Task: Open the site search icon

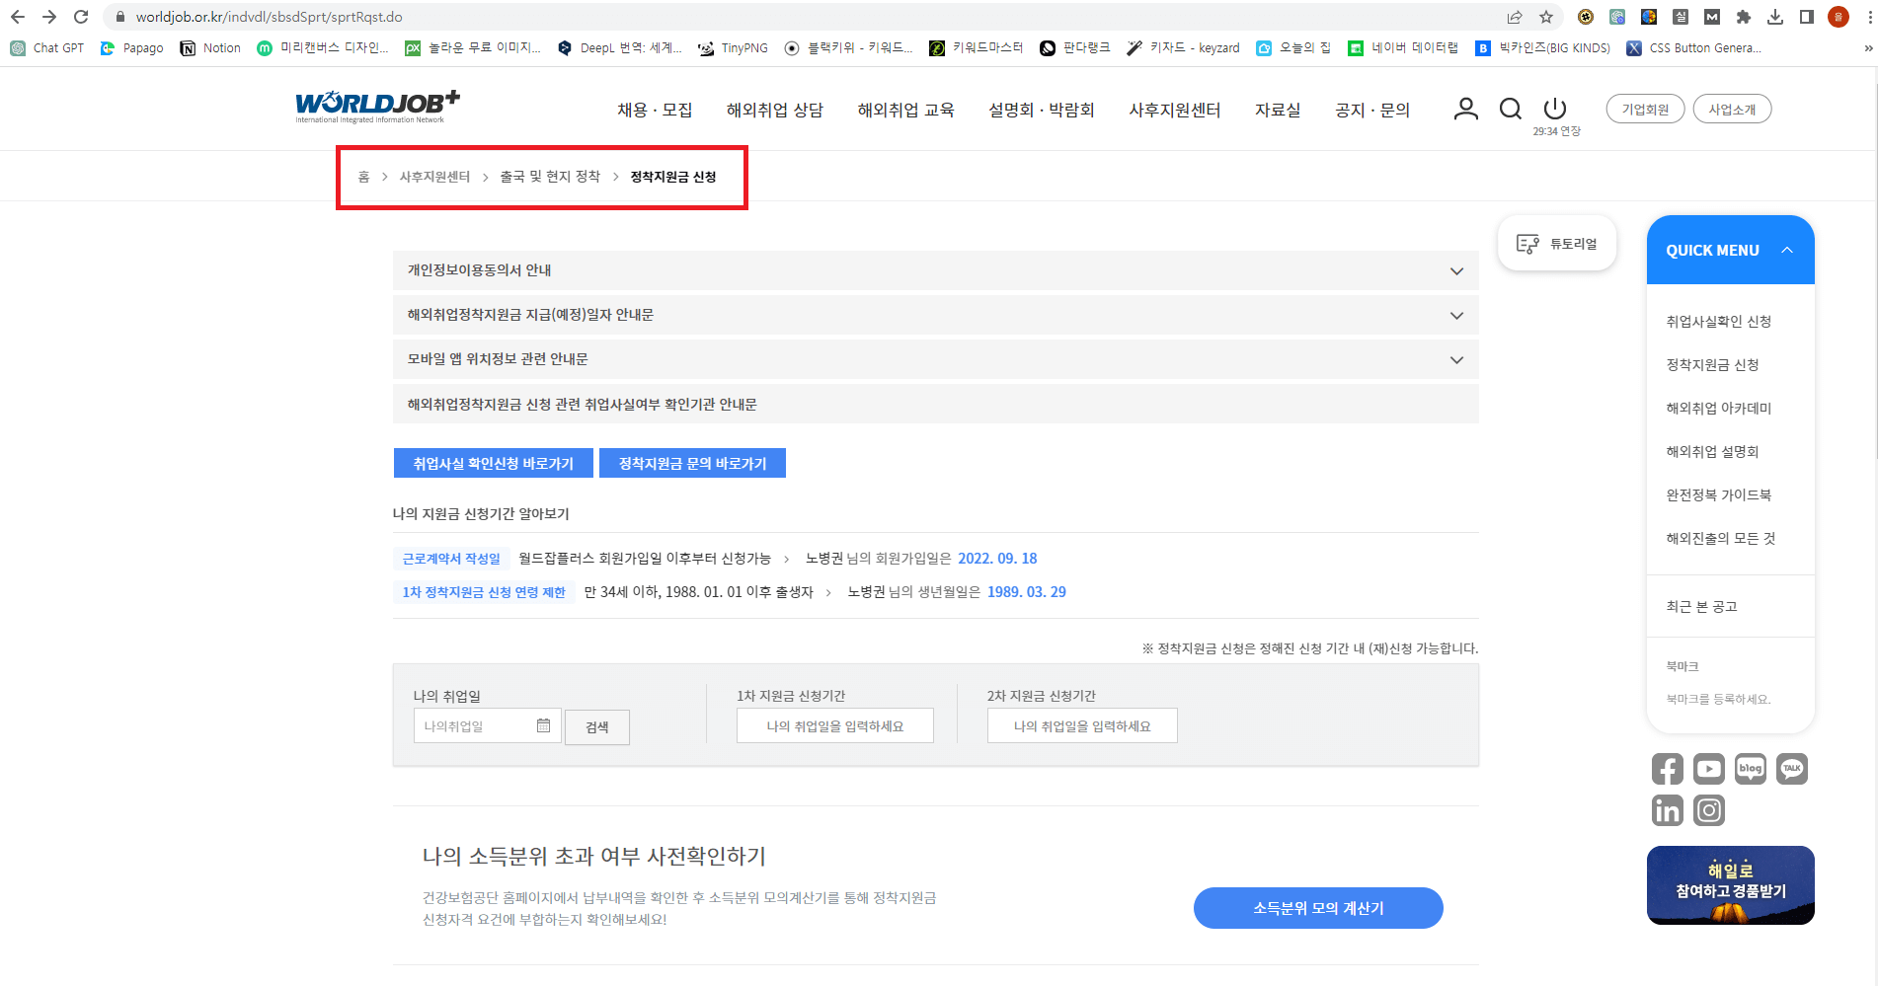Action: [1510, 110]
